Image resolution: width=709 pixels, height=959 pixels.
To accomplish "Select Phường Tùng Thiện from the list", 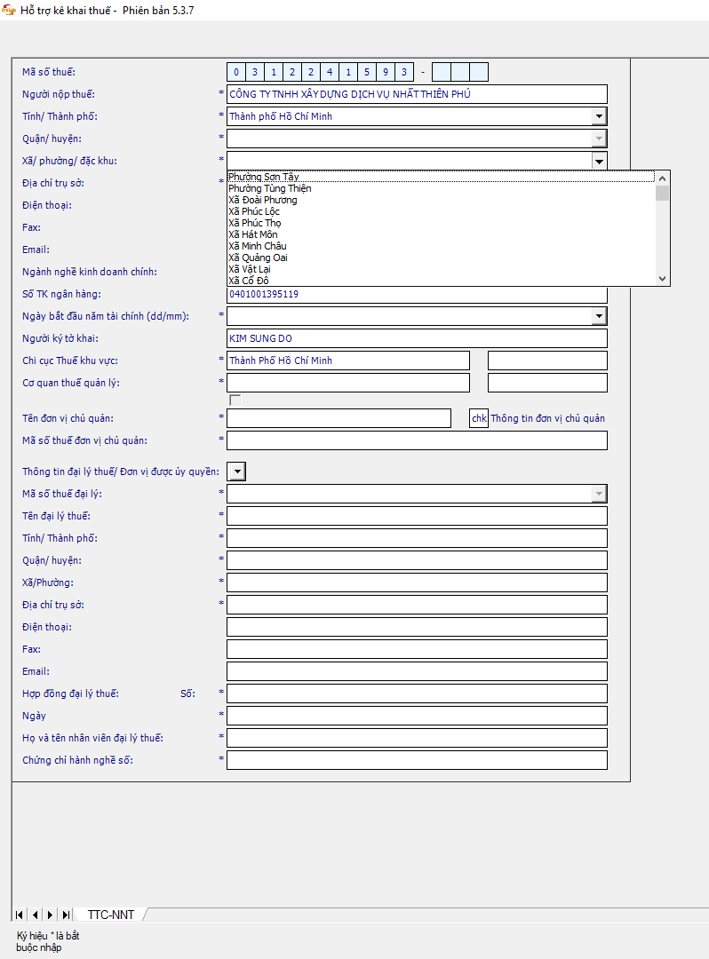I will 270,188.
